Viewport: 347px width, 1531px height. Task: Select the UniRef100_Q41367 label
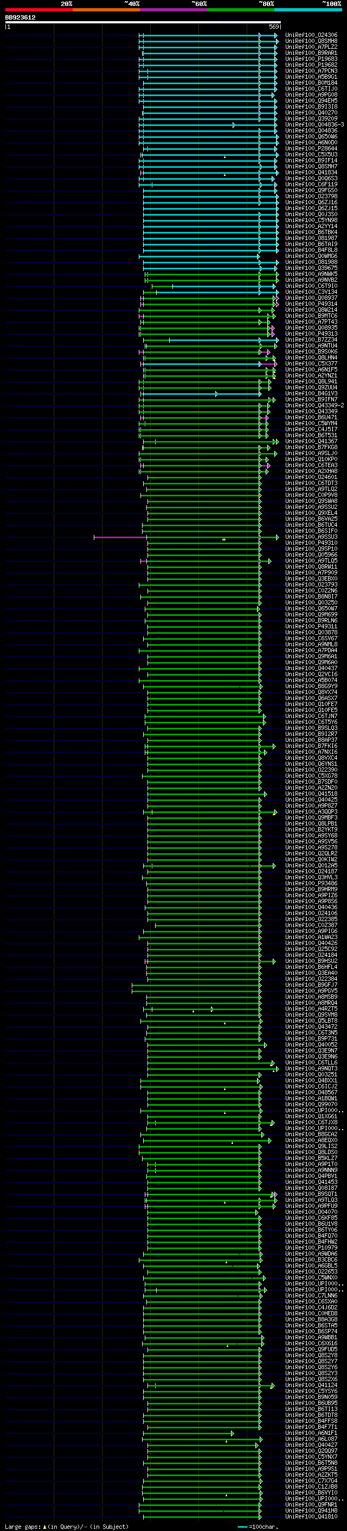point(311,442)
